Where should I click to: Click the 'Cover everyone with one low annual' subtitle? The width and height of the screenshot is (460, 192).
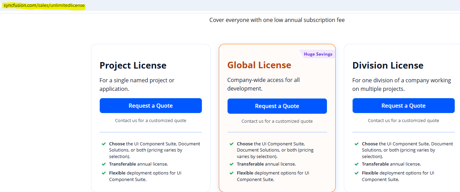tap(277, 20)
